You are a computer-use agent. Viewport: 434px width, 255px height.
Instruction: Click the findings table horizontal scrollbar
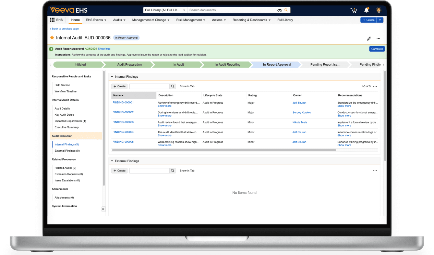point(224,150)
